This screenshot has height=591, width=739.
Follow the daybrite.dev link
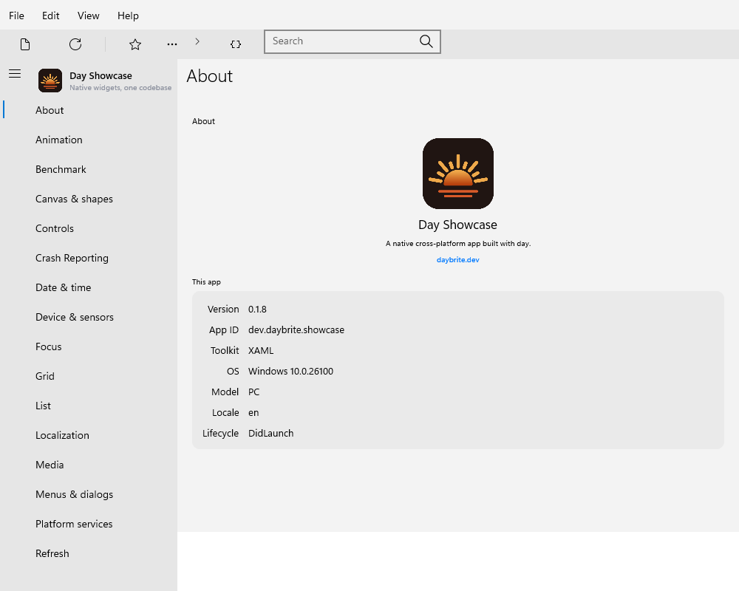[457, 260]
